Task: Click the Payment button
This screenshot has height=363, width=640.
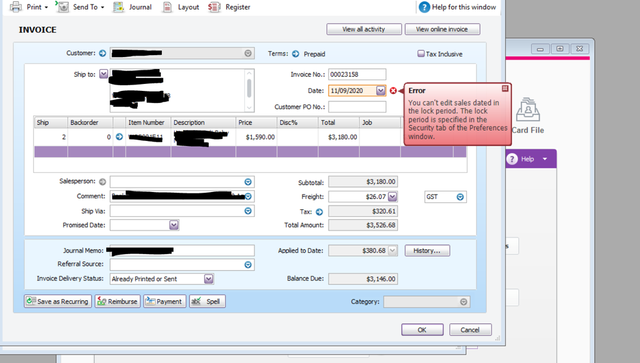Action: (x=165, y=302)
